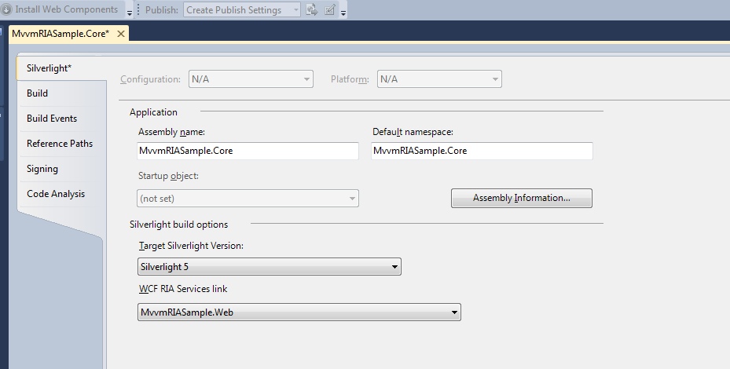Image resolution: width=730 pixels, height=369 pixels.
Task: Click the Silverlight build options heading
Action: (x=179, y=225)
